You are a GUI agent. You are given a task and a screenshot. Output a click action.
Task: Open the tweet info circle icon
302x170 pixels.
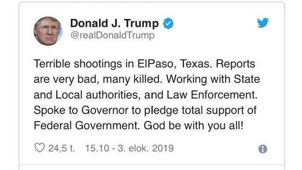[x=263, y=149]
